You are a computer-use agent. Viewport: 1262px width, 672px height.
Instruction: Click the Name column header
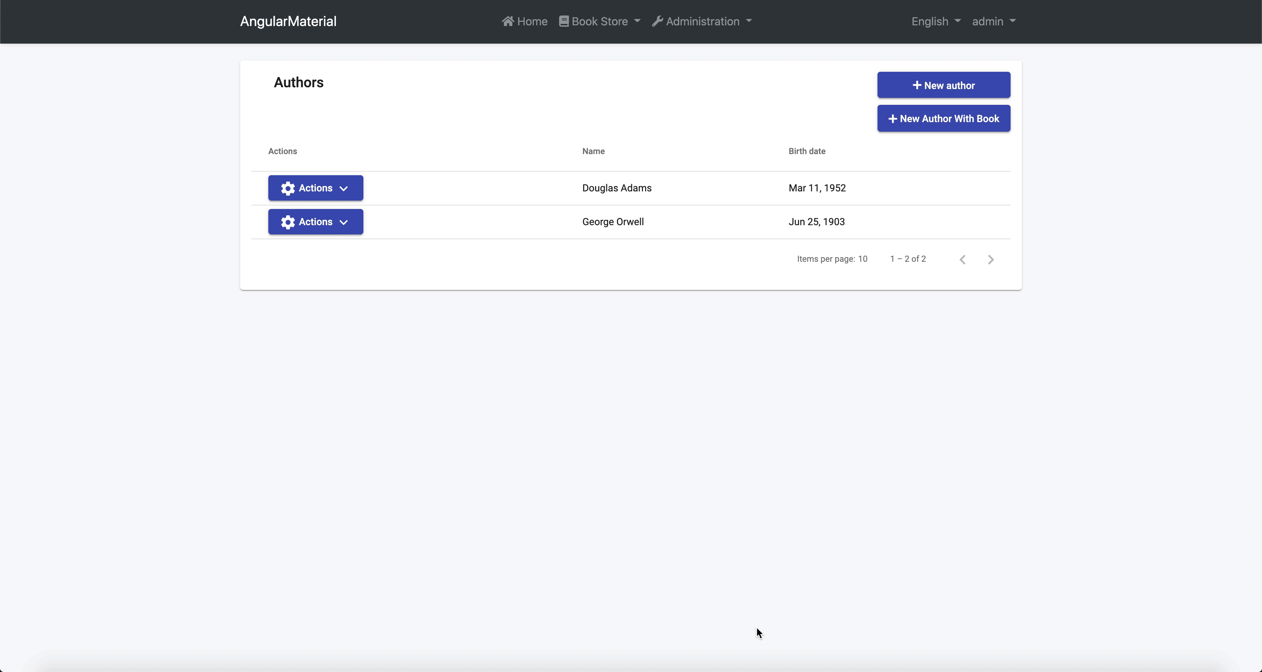593,151
